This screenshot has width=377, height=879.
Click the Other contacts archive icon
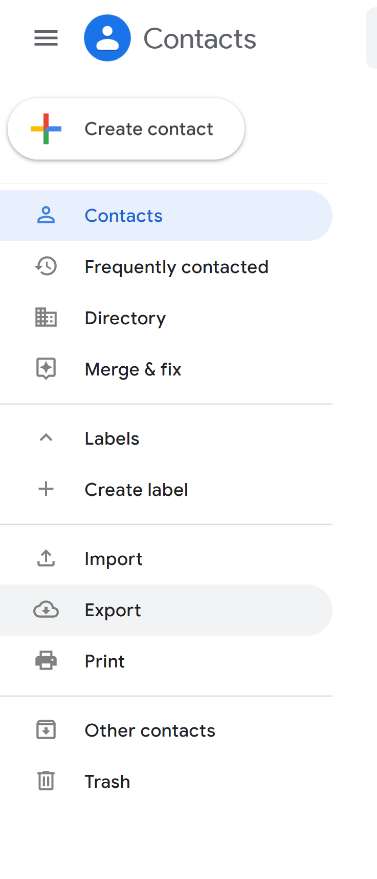point(46,729)
